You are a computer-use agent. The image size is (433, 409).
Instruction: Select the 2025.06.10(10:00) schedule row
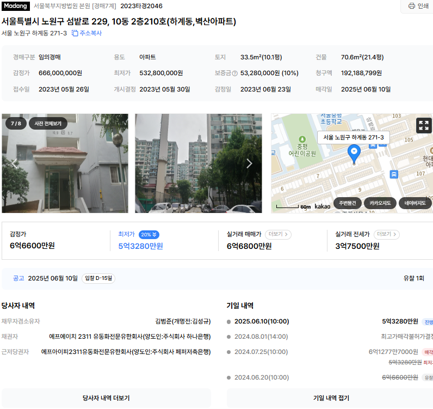click(x=330, y=321)
